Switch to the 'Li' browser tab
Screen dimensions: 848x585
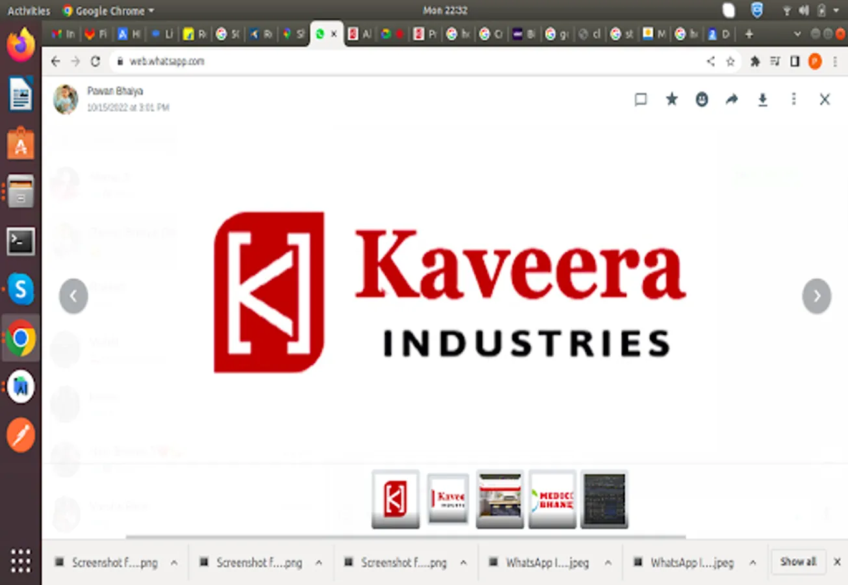162,34
